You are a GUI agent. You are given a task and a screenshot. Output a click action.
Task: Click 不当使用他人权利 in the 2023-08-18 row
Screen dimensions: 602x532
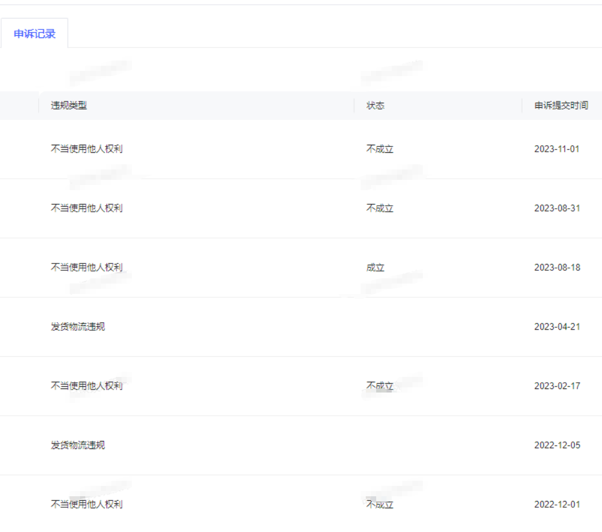tap(86, 267)
